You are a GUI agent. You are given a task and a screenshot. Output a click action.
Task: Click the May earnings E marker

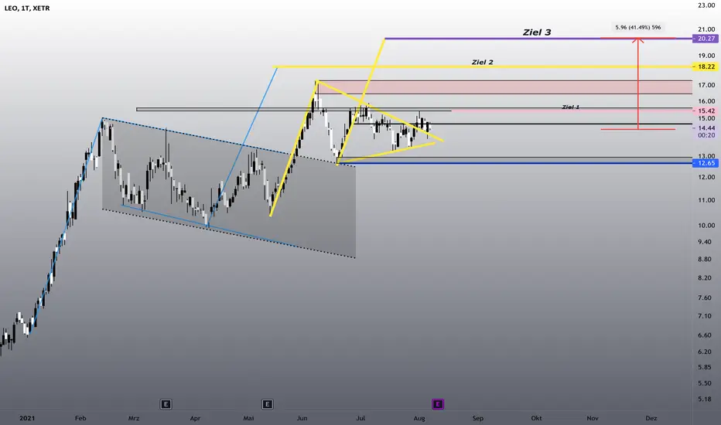tap(267, 404)
